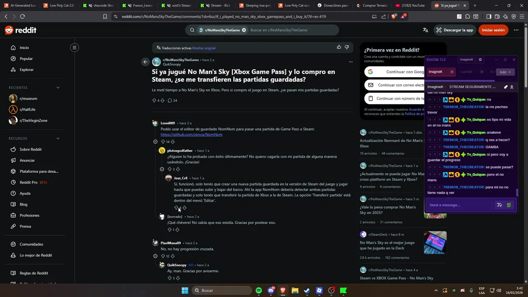528x297 pixels.
Task: Switch to the Stream - Kick tab
Action: click(217, 5)
